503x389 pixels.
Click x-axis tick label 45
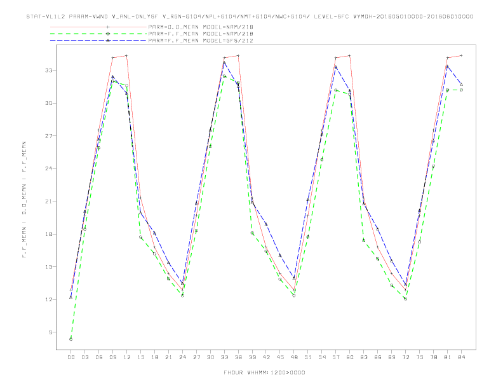pos(280,357)
